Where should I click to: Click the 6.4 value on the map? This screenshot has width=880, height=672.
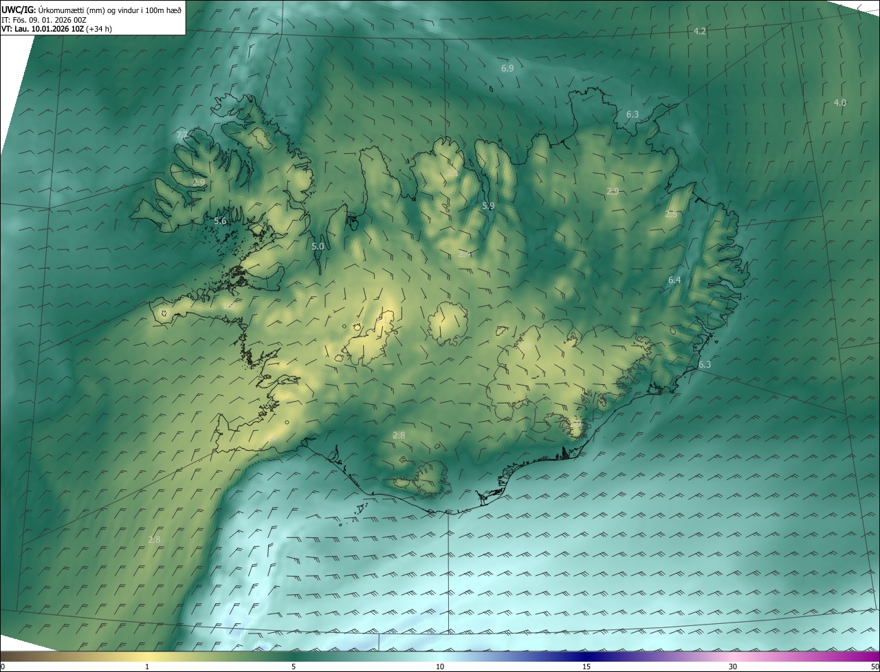674,280
